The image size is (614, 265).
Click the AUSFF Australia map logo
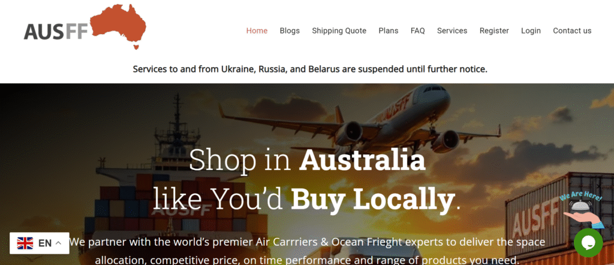[85, 26]
